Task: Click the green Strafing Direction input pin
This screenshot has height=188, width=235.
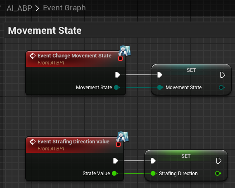Action: pos(154,174)
